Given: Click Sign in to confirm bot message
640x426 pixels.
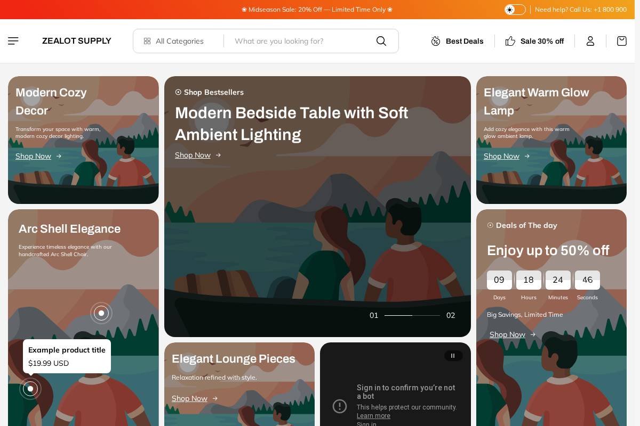Looking at the screenshot, I should click(406, 392).
